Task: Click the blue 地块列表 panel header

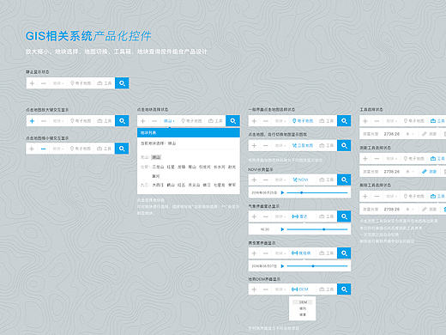Action: (189, 133)
